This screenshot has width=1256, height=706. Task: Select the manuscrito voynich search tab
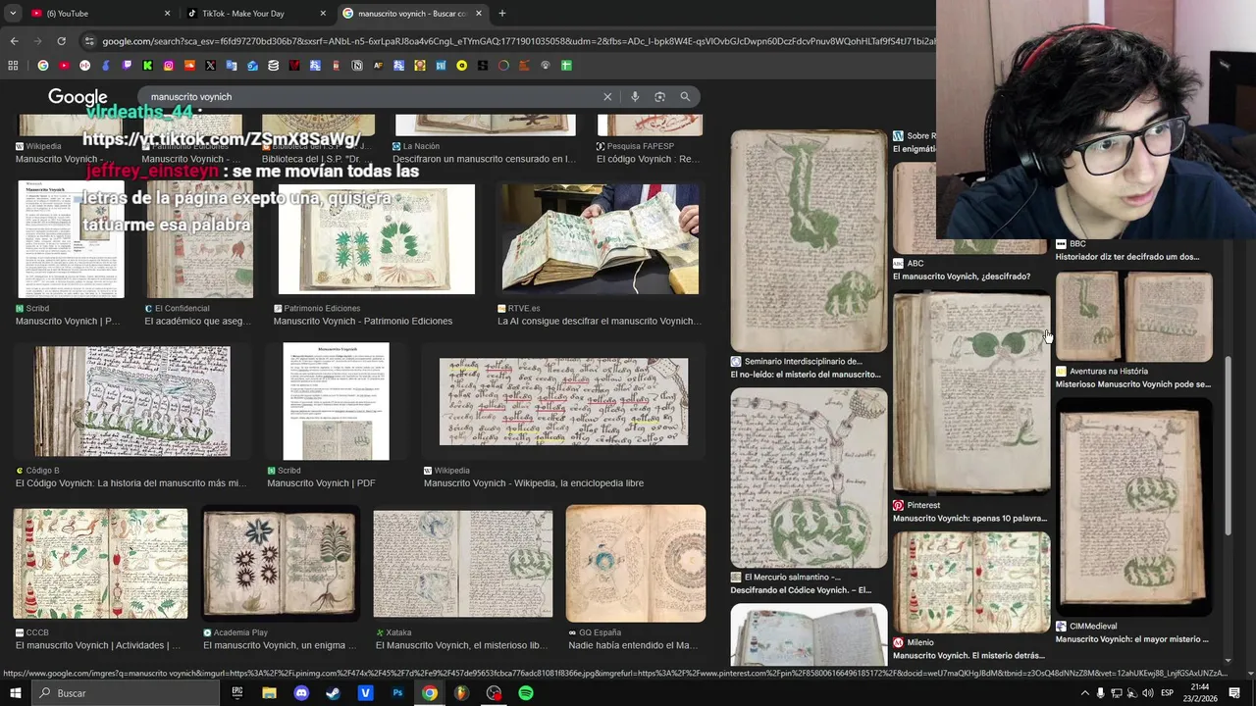tap(412, 14)
